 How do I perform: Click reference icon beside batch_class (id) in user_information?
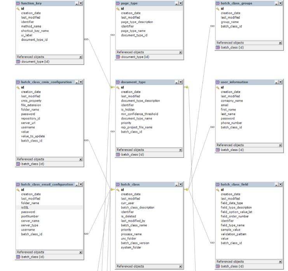(218, 150)
